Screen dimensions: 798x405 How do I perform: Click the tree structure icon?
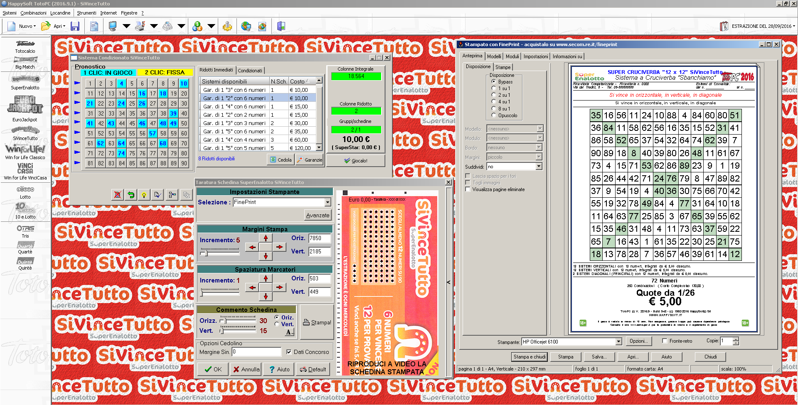pyautogui.click(x=172, y=194)
